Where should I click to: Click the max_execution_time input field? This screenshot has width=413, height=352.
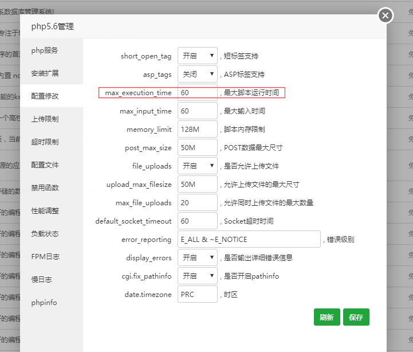(197, 93)
